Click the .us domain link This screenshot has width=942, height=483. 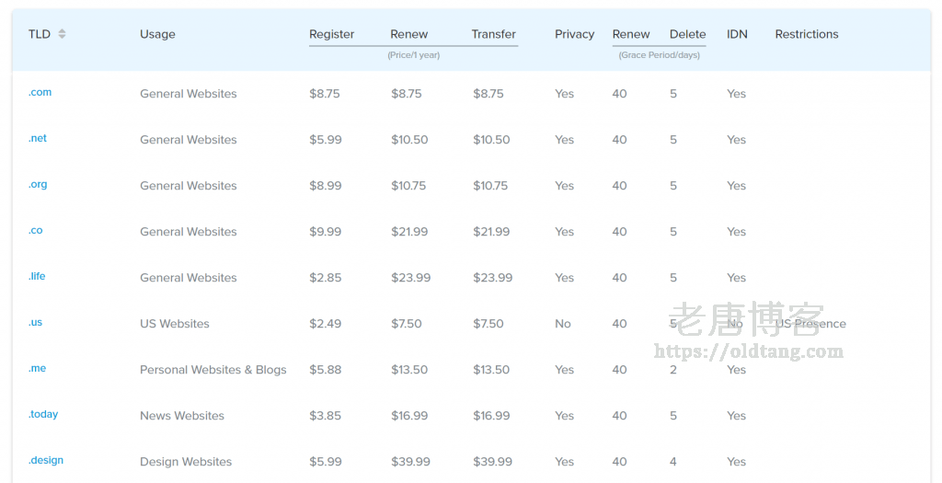36,323
